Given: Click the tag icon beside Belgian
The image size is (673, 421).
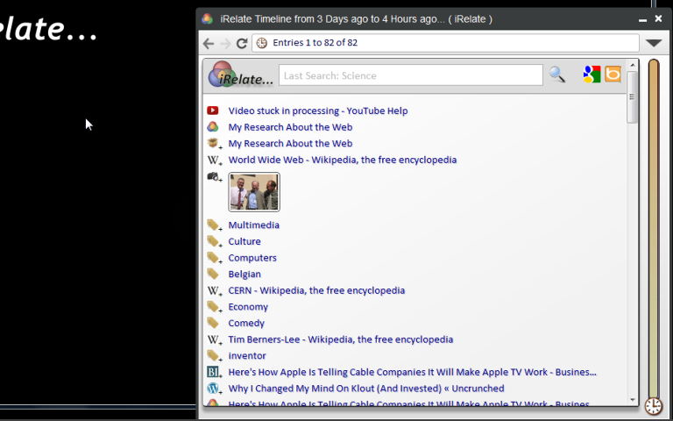Looking at the screenshot, I should tap(213, 274).
